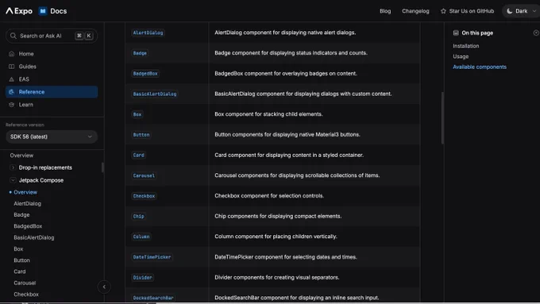Open the Button table link

point(141,135)
